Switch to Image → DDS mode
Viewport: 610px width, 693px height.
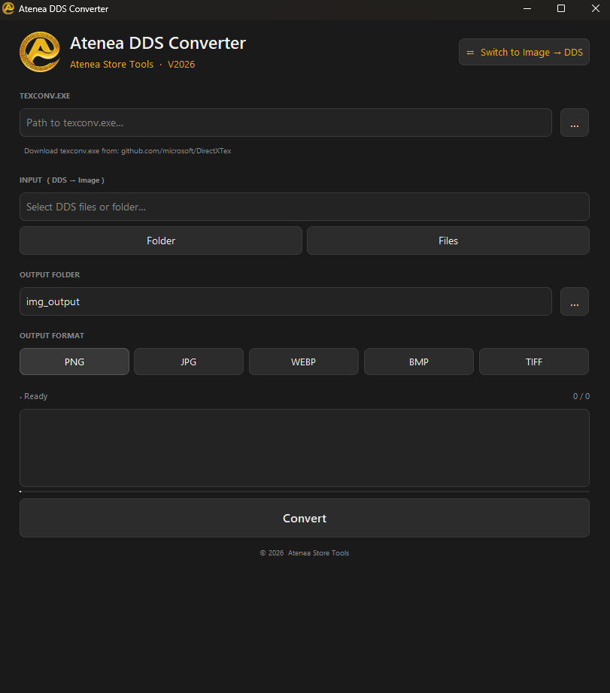coord(524,52)
